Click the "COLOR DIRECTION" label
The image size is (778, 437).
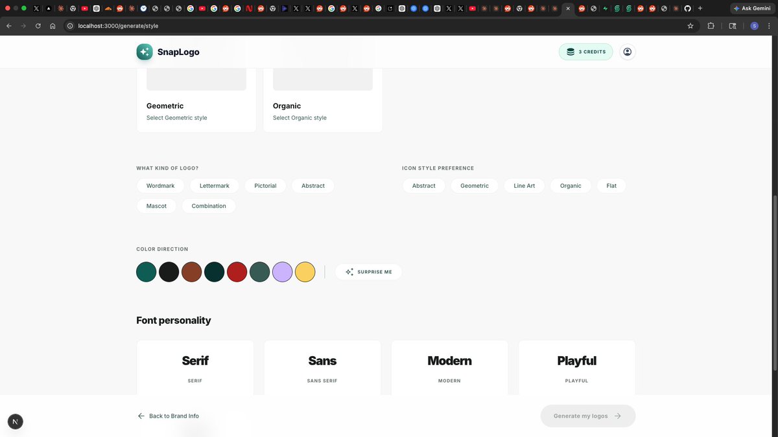[162, 249]
